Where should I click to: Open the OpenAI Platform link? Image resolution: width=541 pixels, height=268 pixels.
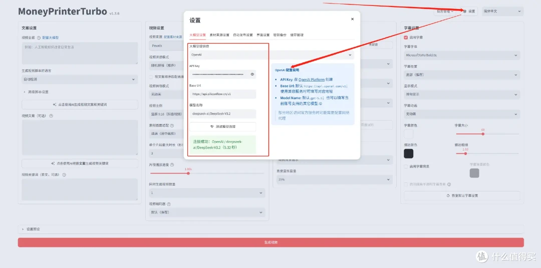click(x=312, y=79)
